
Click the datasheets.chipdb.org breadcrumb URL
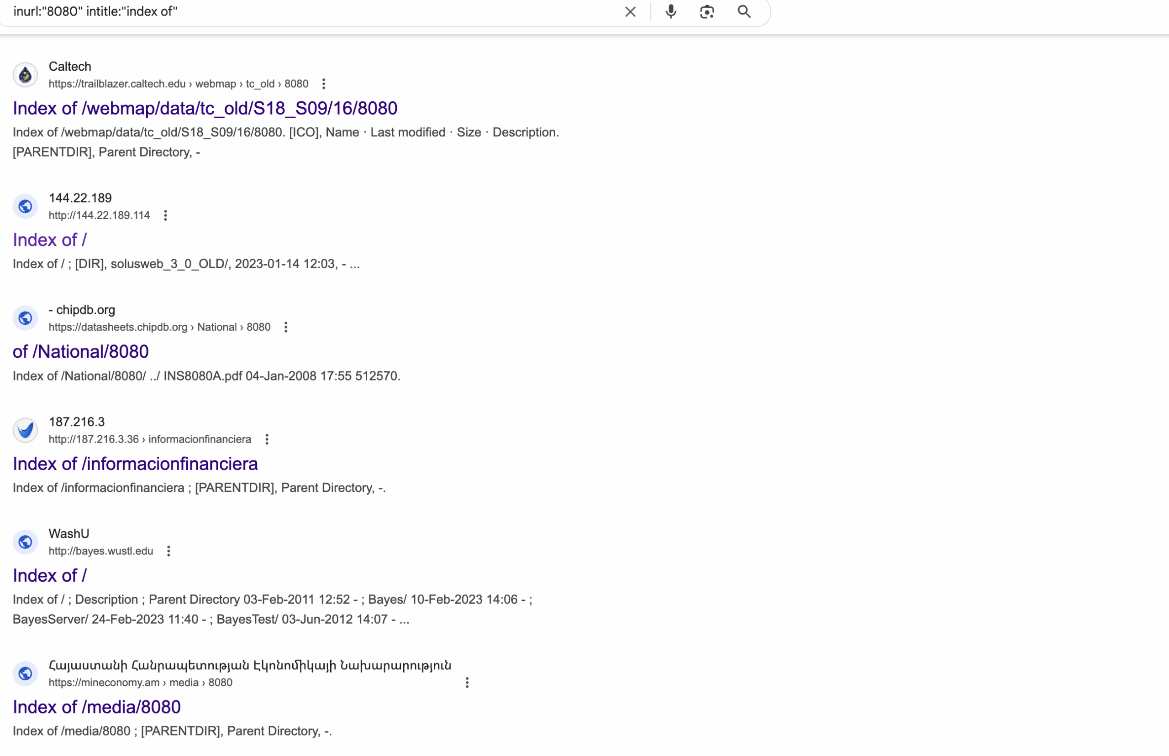click(x=160, y=328)
